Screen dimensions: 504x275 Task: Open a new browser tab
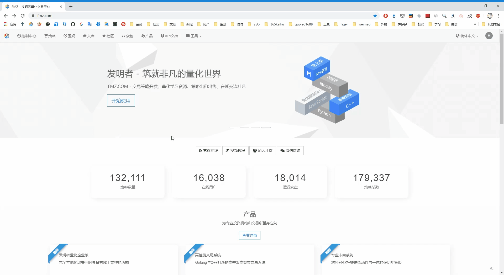(71, 7)
